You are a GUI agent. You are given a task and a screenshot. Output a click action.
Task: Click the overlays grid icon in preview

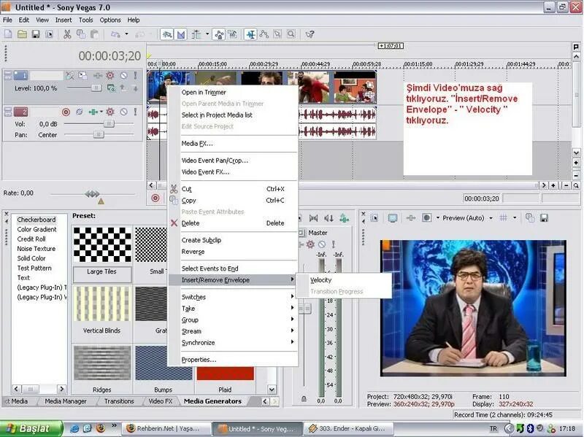click(x=503, y=218)
